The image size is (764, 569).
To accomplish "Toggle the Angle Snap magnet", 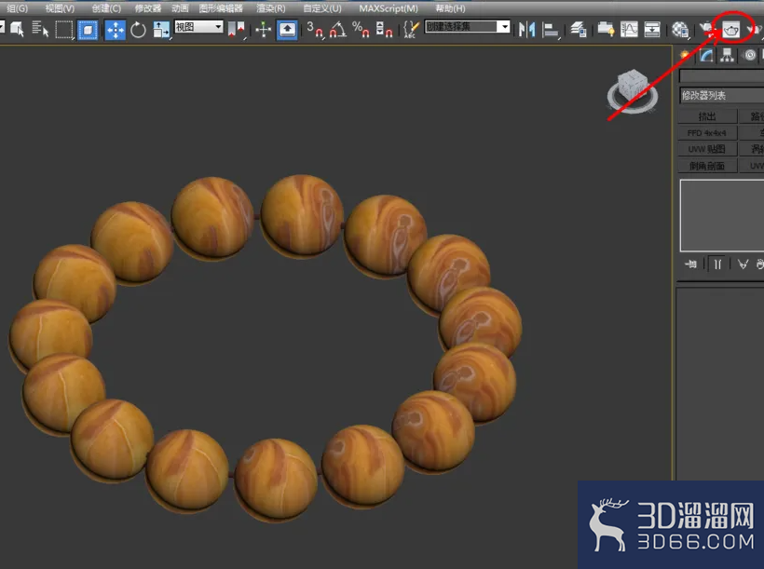I will click(338, 29).
